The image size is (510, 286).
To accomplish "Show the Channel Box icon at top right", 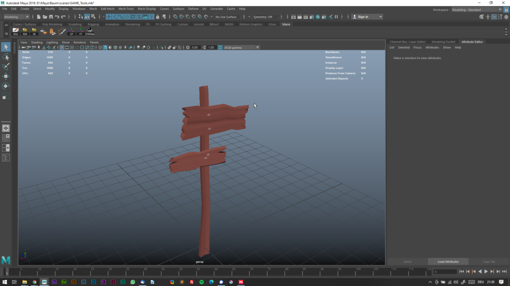I will (x=506, y=17).
